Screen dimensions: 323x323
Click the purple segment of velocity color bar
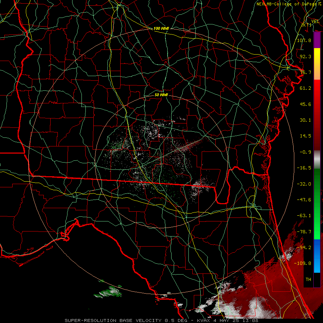click(x=317, y=40)
